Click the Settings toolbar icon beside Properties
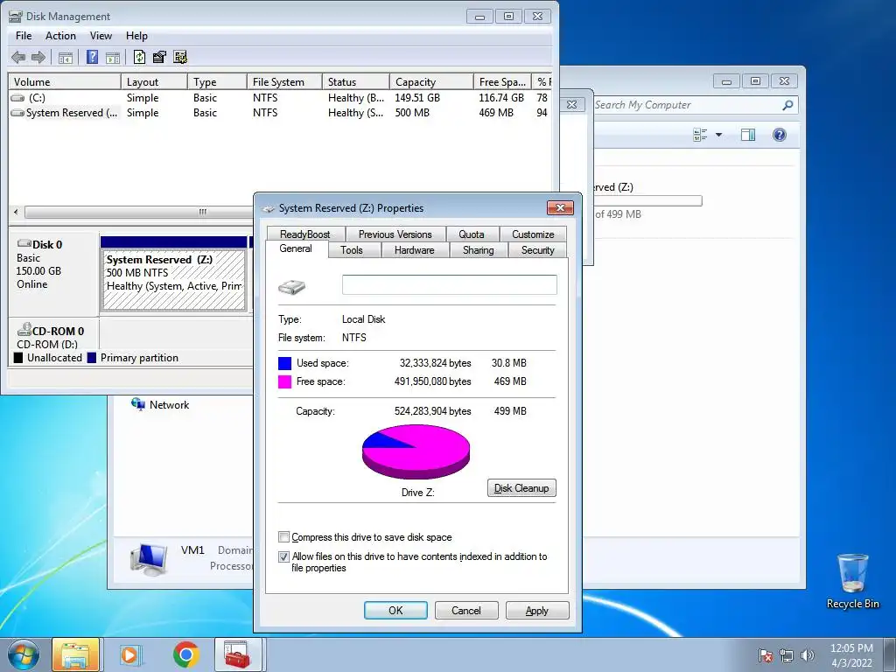Screen dimensions: 896x672 click(180, 57)
